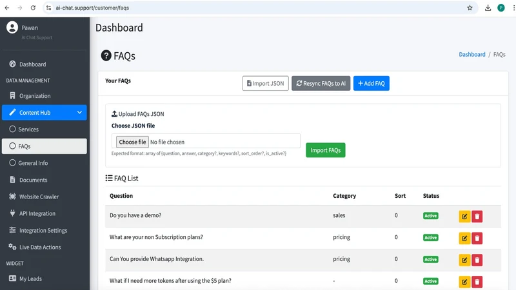Click 'Can You provide Whatsapp Integration.' text

pos(157,259)
